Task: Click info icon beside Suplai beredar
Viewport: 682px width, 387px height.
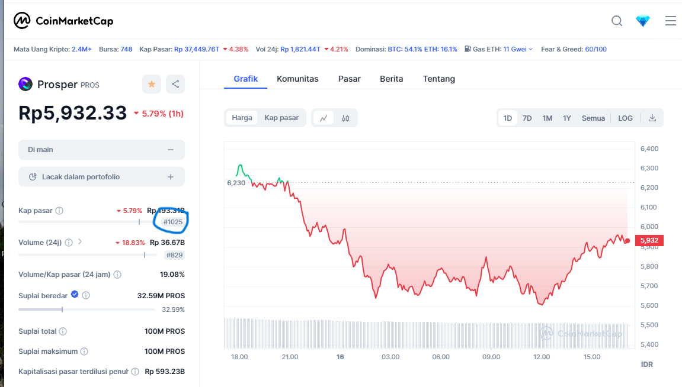Action: click(x=86, y=295)
